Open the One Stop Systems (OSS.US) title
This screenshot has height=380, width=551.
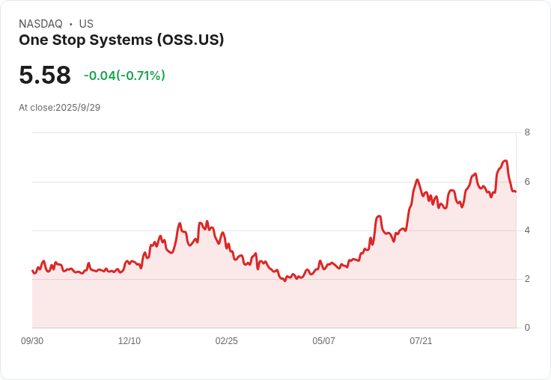(121, 40)
